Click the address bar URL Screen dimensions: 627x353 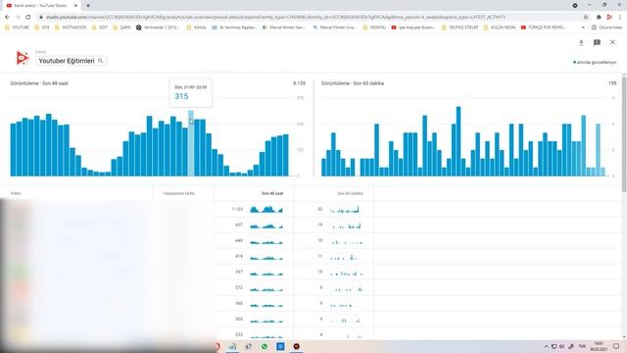pyautogui.click(x=275, y=18)
